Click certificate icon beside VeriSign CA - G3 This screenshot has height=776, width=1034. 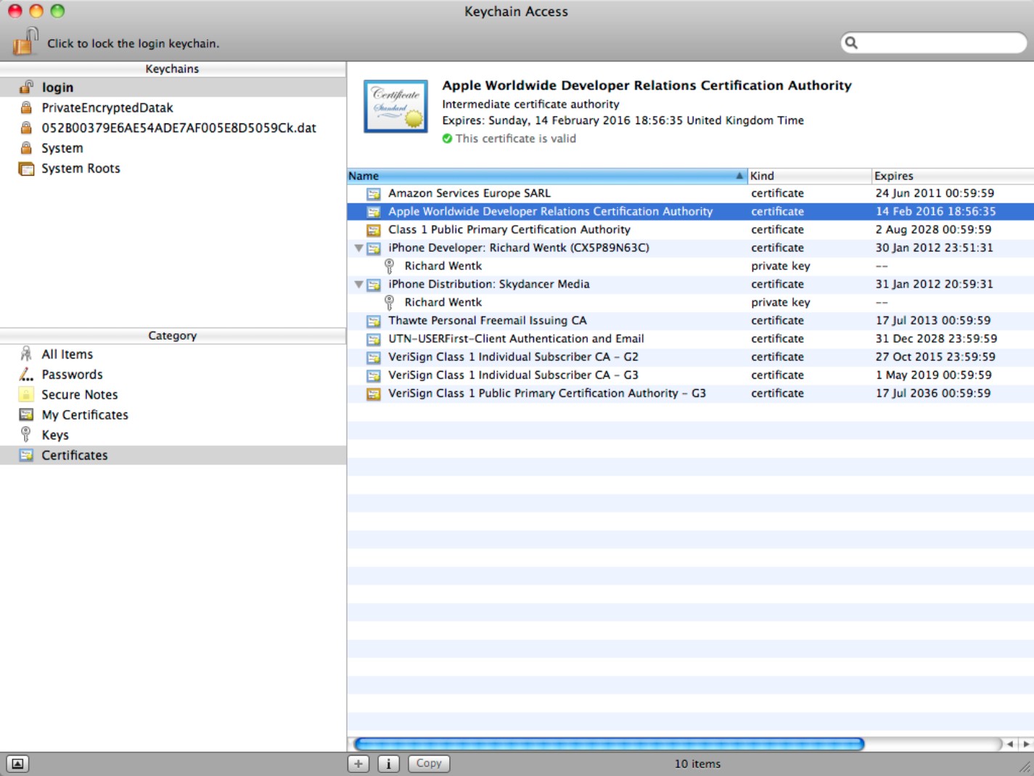point(374,375)
